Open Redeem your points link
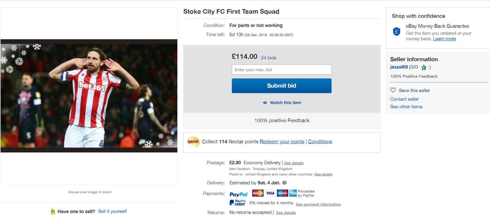 click(x=282, y=142)
